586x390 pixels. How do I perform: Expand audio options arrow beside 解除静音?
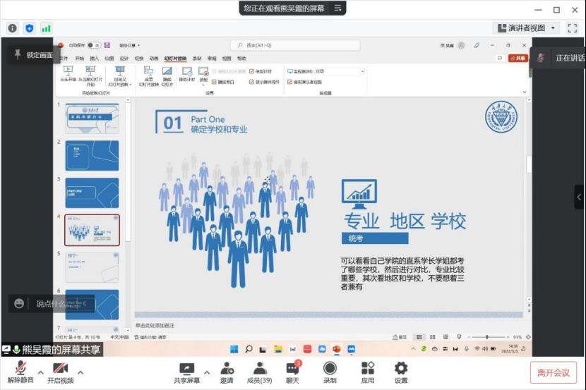40,372
